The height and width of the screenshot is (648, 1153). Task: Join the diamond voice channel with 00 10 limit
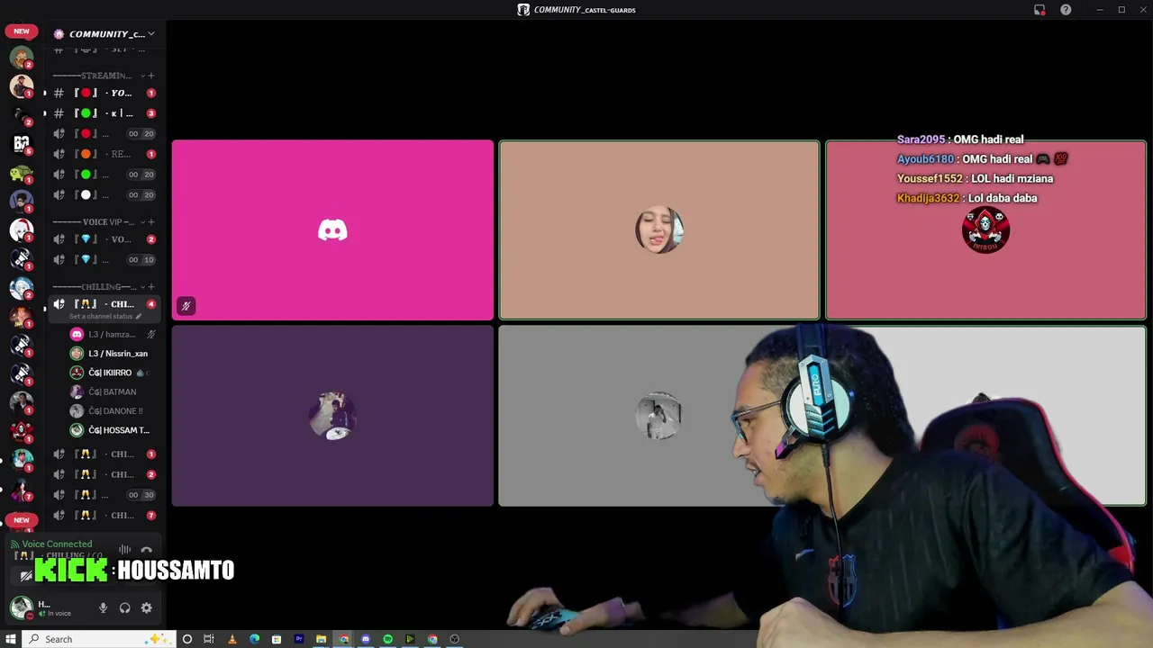click(104, 259)
